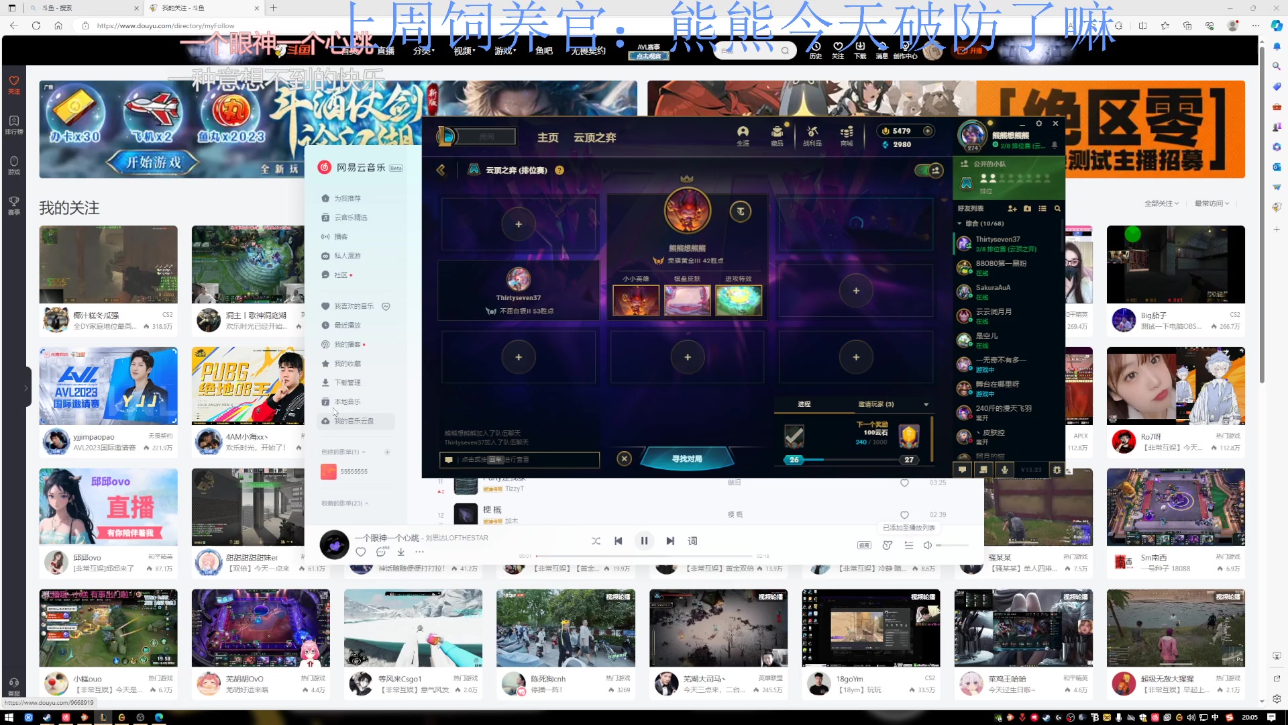
Task: Click the Douyu 历史 history icon in the header
Action: coord(816,50)
